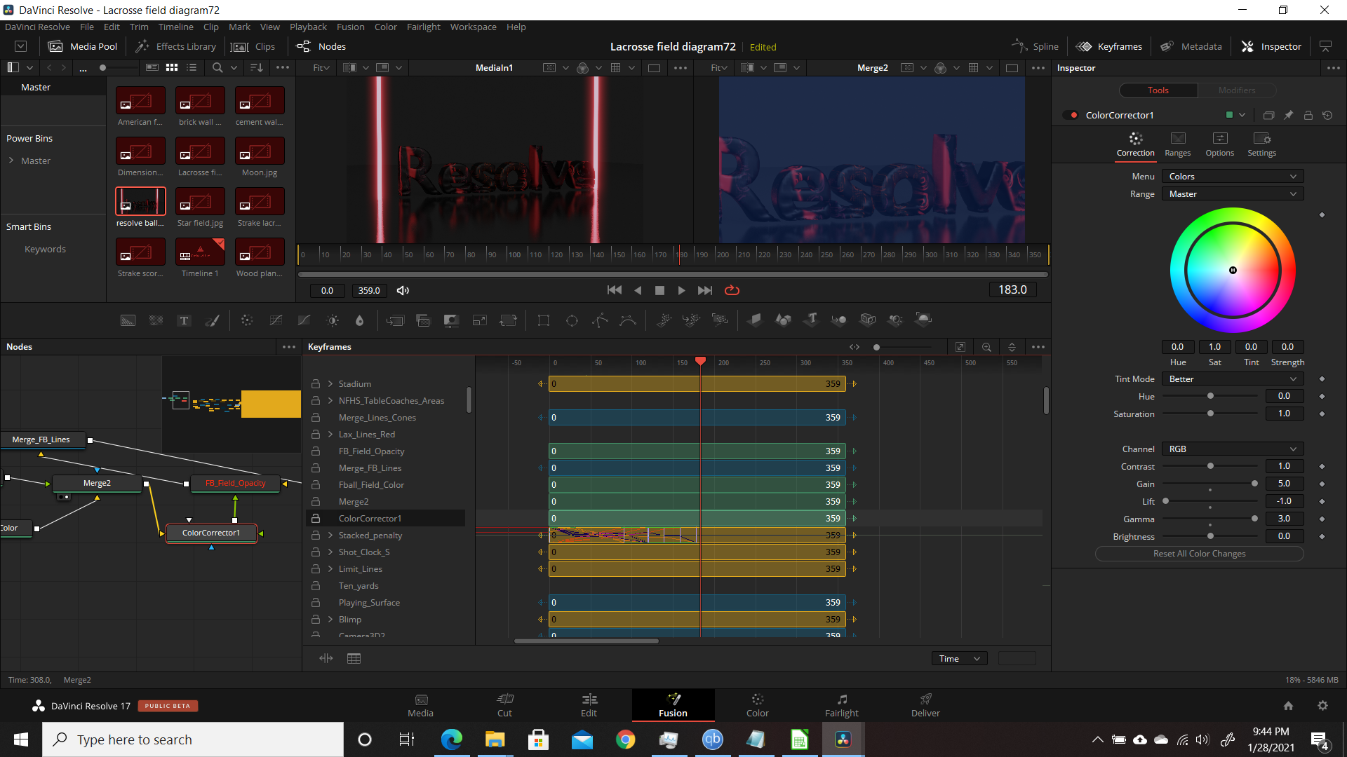
Task: Add an Ellipse mask tool
Action: point(572,320)
